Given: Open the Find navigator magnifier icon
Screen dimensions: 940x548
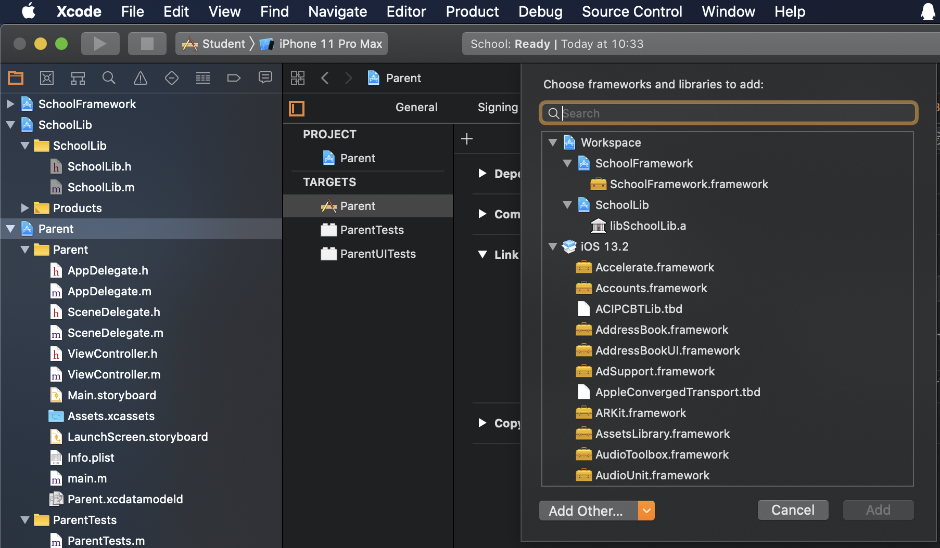Looking at the screenshot, I should (x=109, y=78).
